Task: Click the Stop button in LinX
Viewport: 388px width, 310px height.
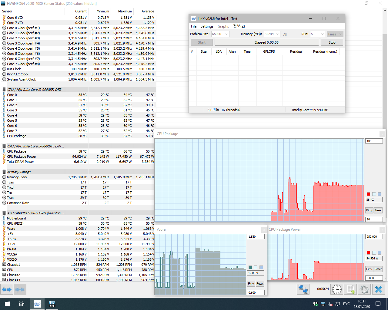Action: (x=332, y=42)
